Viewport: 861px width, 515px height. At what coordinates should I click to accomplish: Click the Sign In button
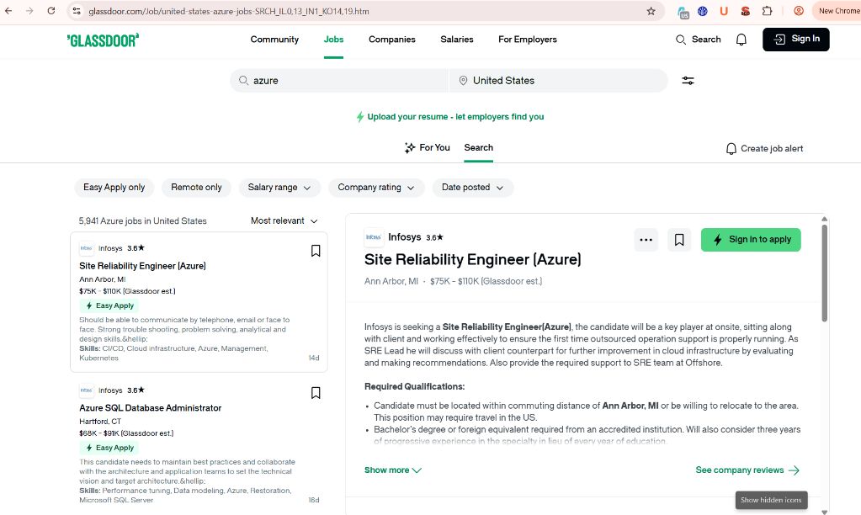click(x=795, y=39)
